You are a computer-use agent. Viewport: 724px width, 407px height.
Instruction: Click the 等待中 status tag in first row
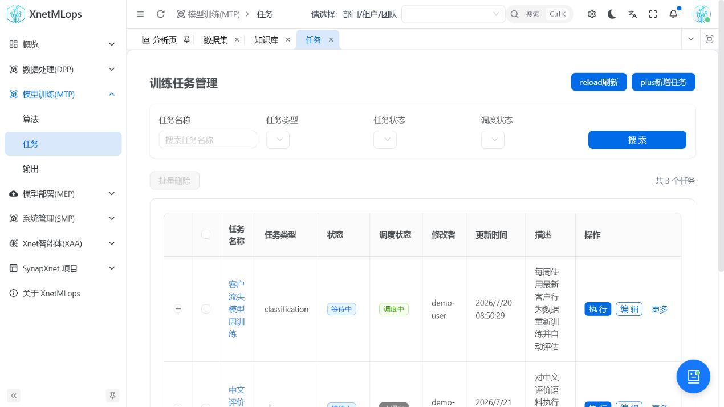coord(341,309)
